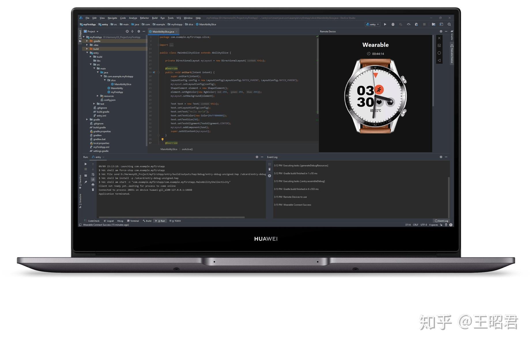Open the CodeCheck tool window
The height and width of the screenshot is (344, 532).
tap(92, 221)
